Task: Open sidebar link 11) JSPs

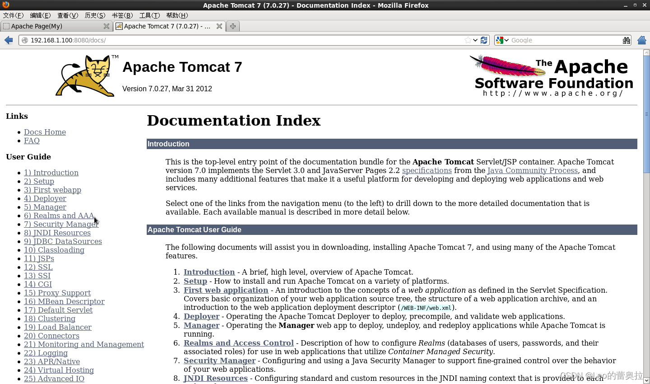Action: [x=39, y=258]
